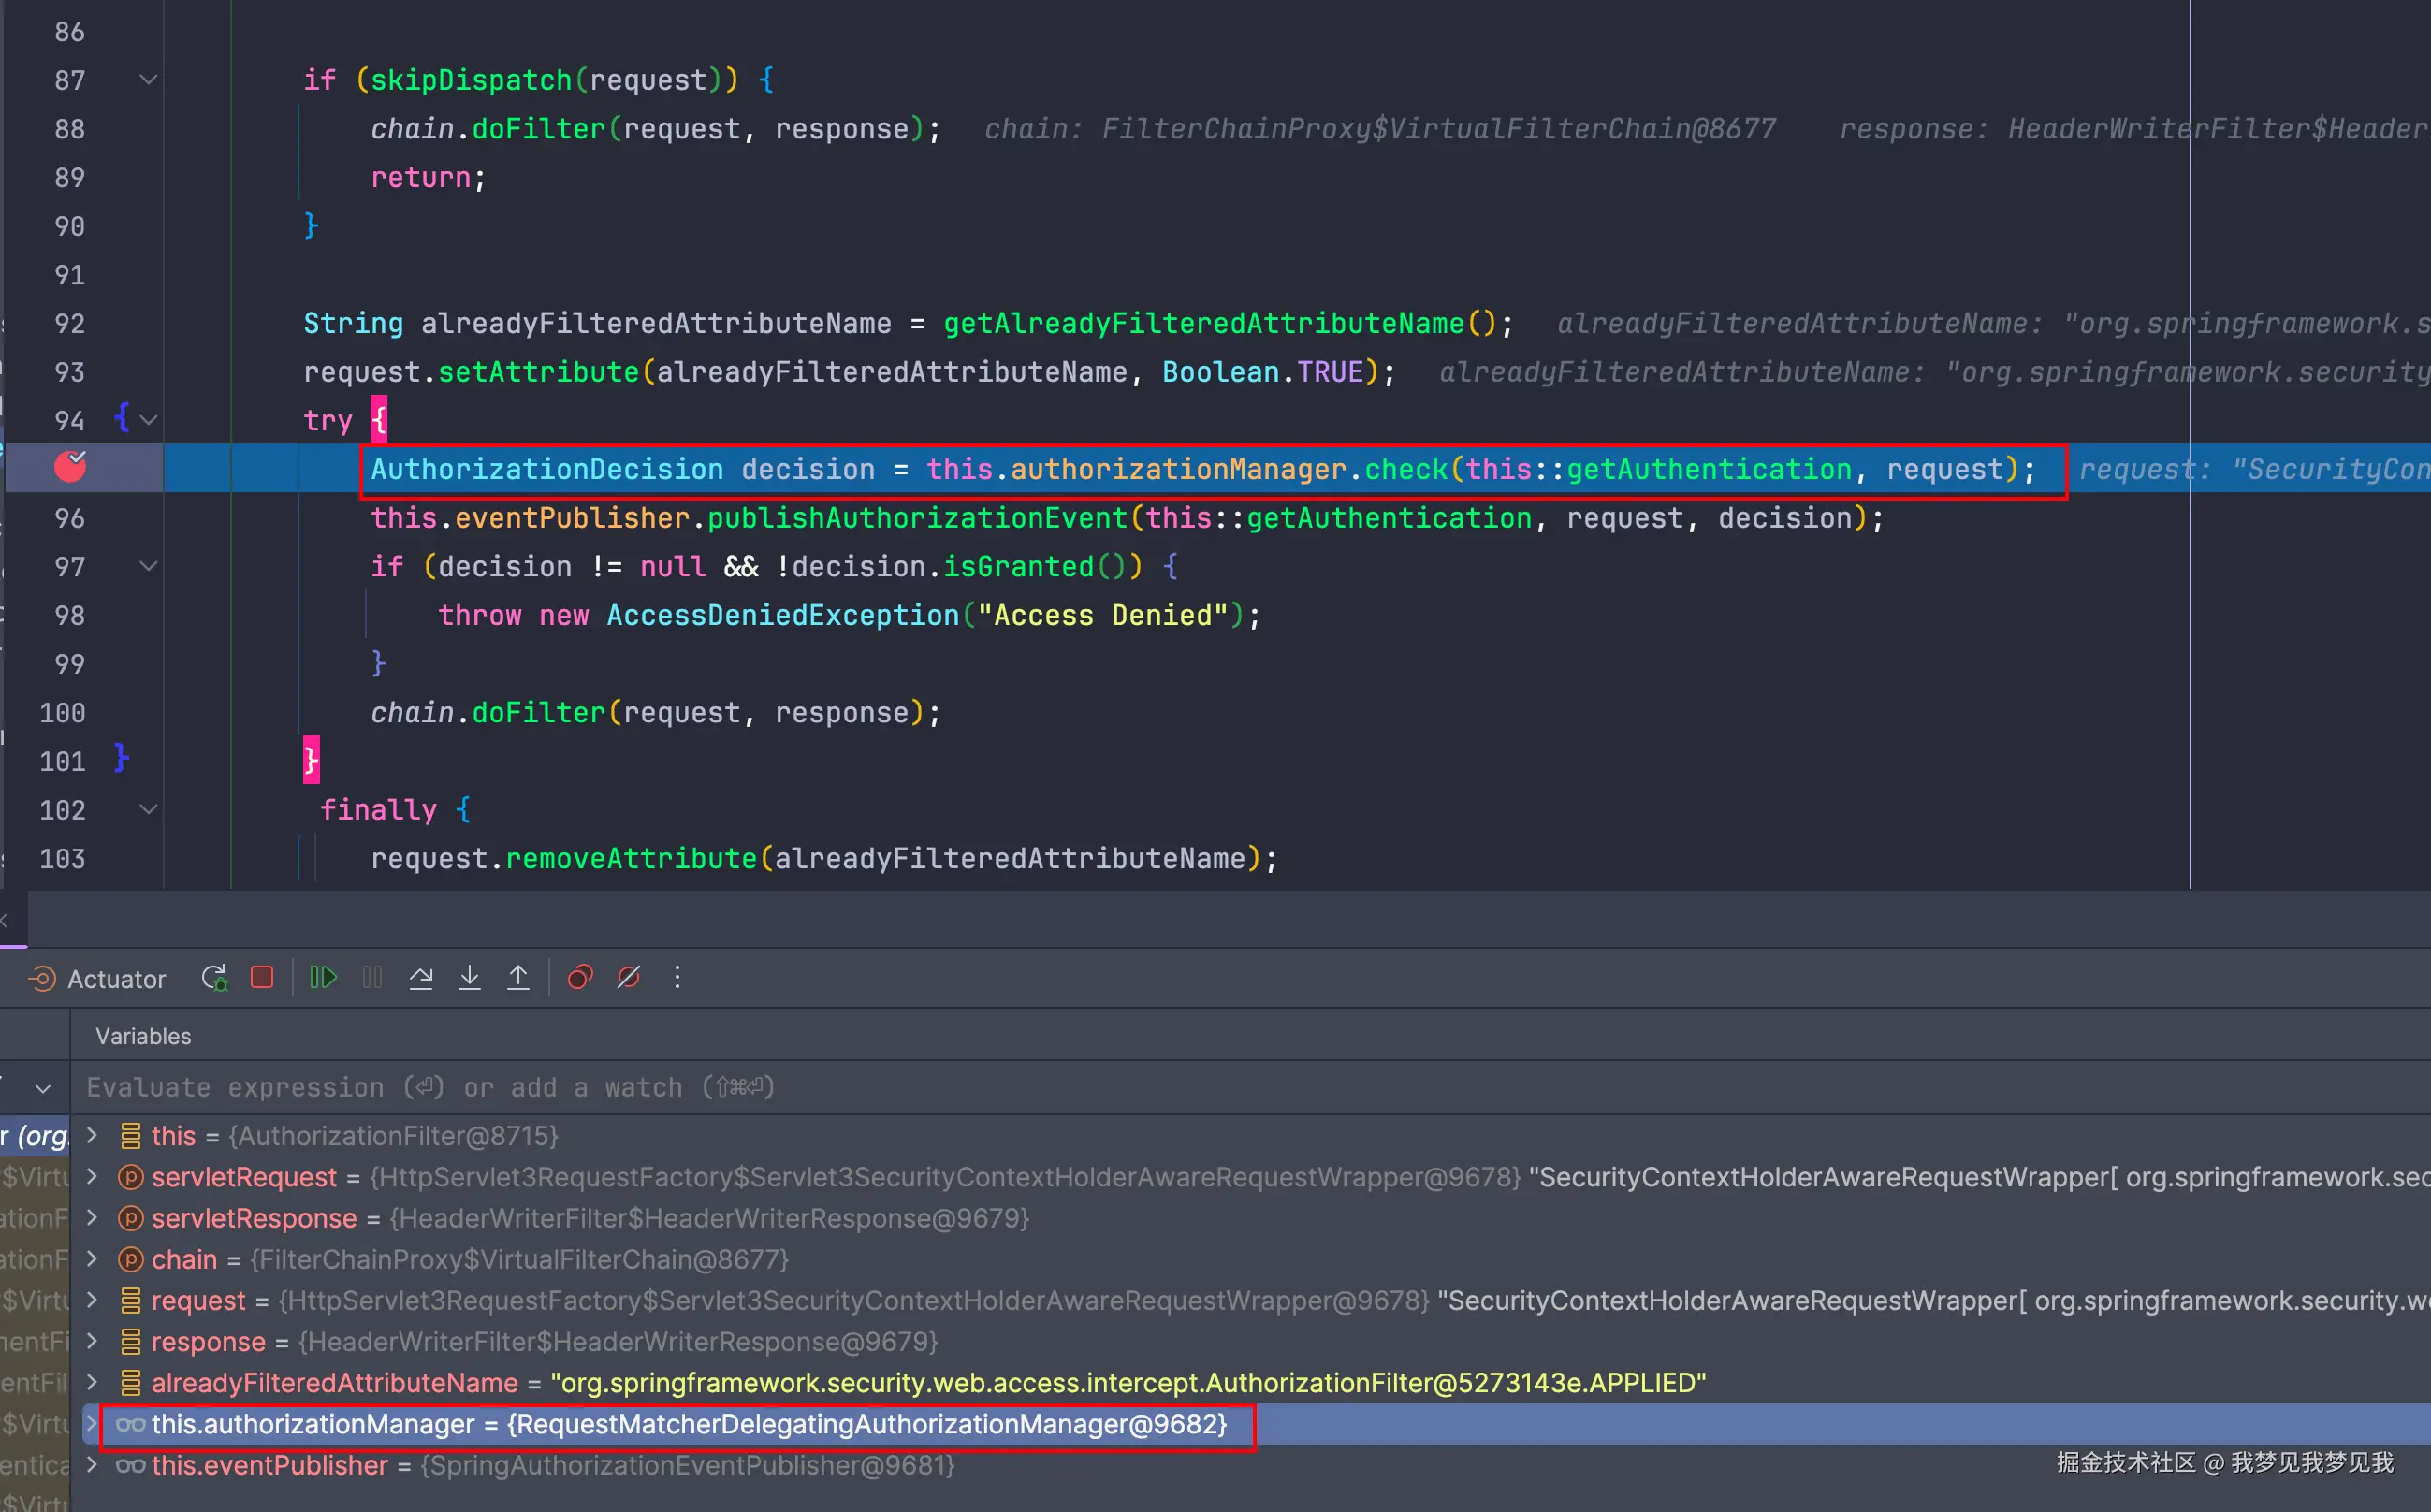The image size is (2431, 1512).
Task: Open the dropdown left of Evaluate expression
Action: (43, 1088)
